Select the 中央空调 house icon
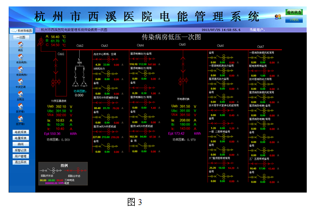Screen dimensions: 331x212 (x=20, y=82)
